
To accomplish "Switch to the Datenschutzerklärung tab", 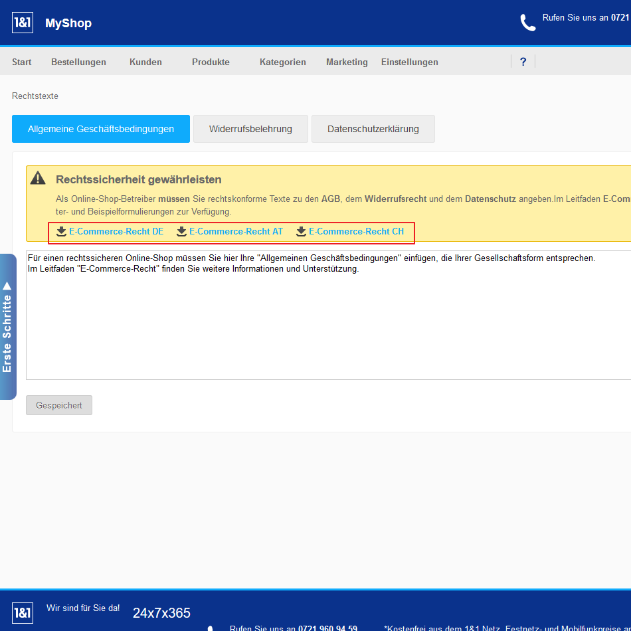I will [x=373, y=129].
